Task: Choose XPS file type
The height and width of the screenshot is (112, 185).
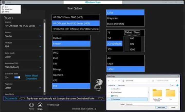Action: [71, 80]
